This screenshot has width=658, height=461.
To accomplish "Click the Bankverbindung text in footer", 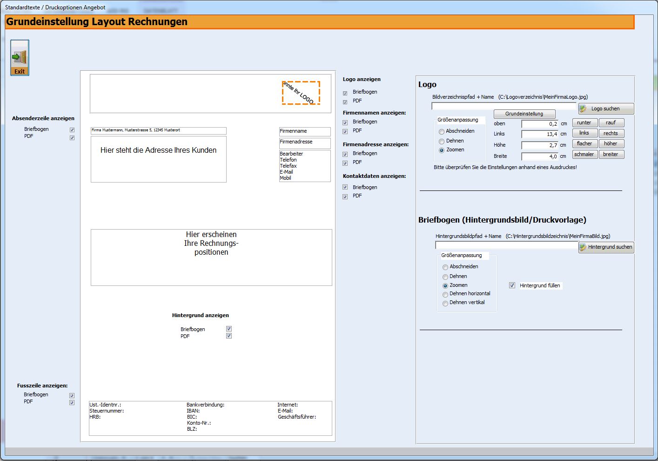I will click(x=205, y=405).
